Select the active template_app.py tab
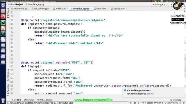Image resolution: width=186 pixels, height=104 pixels. pos(81,9)
